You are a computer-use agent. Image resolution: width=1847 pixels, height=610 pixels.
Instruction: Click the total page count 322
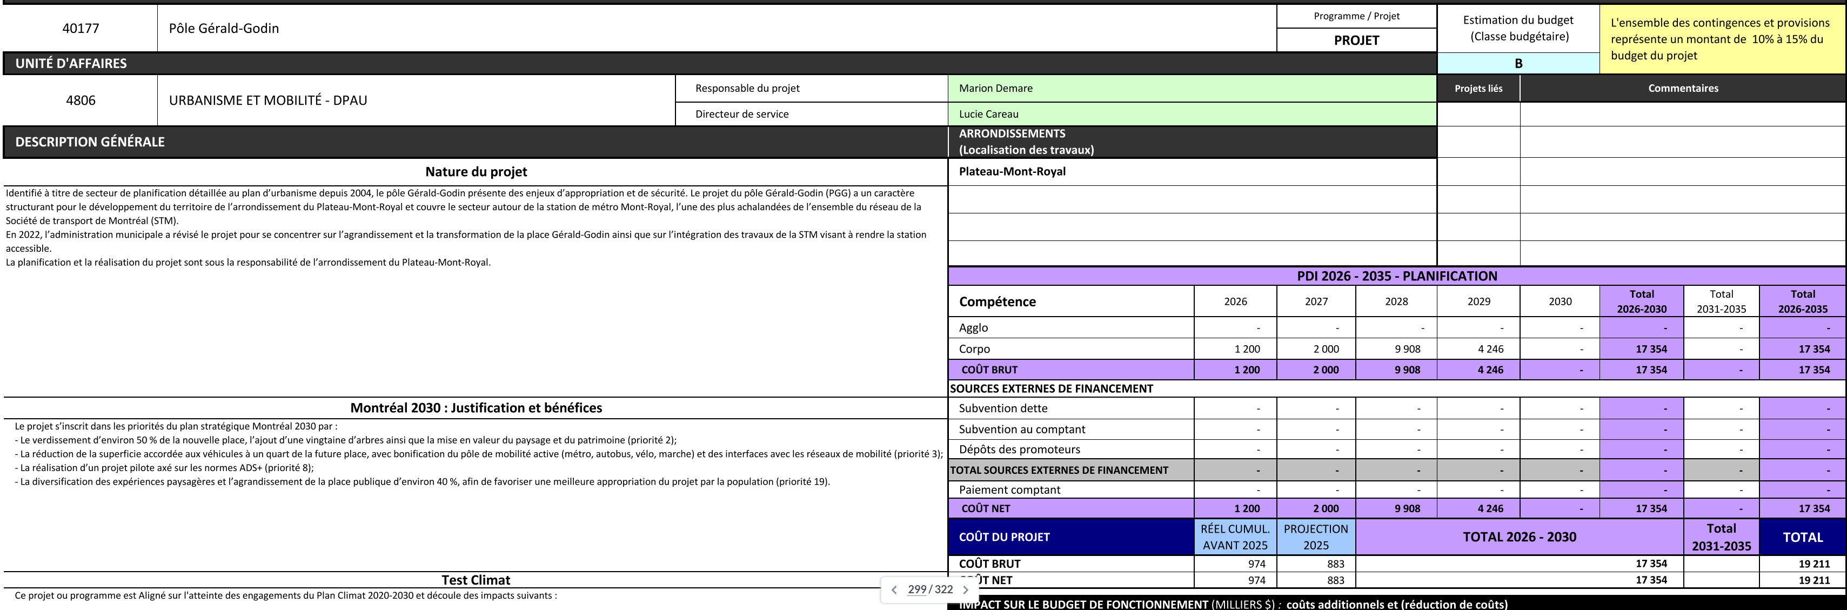point(943,589)
